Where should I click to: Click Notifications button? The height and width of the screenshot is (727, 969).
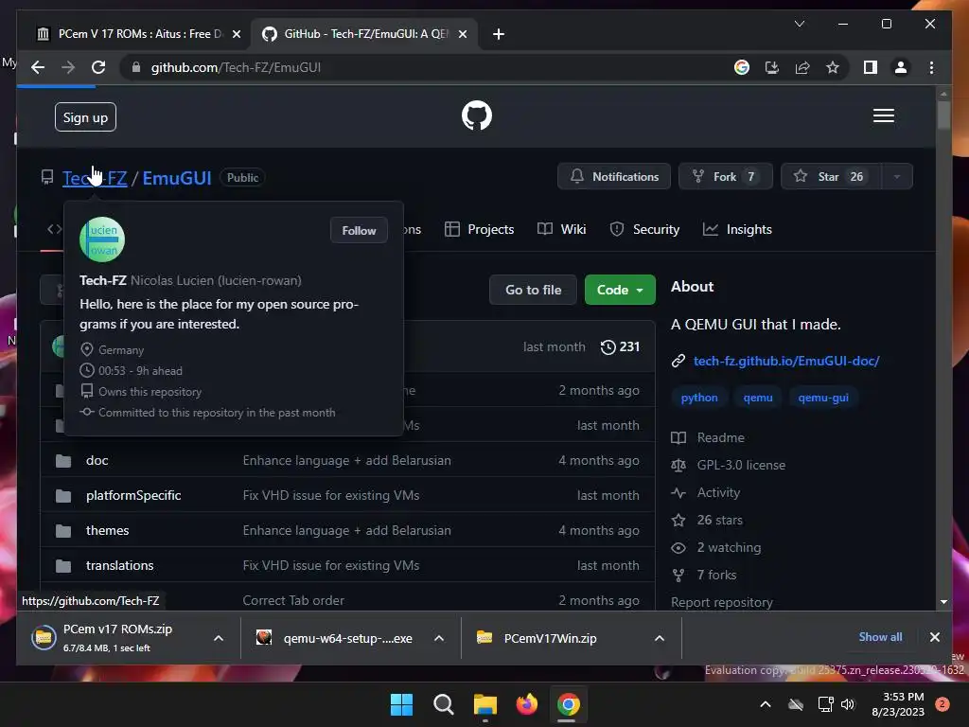tap(613, 177)
